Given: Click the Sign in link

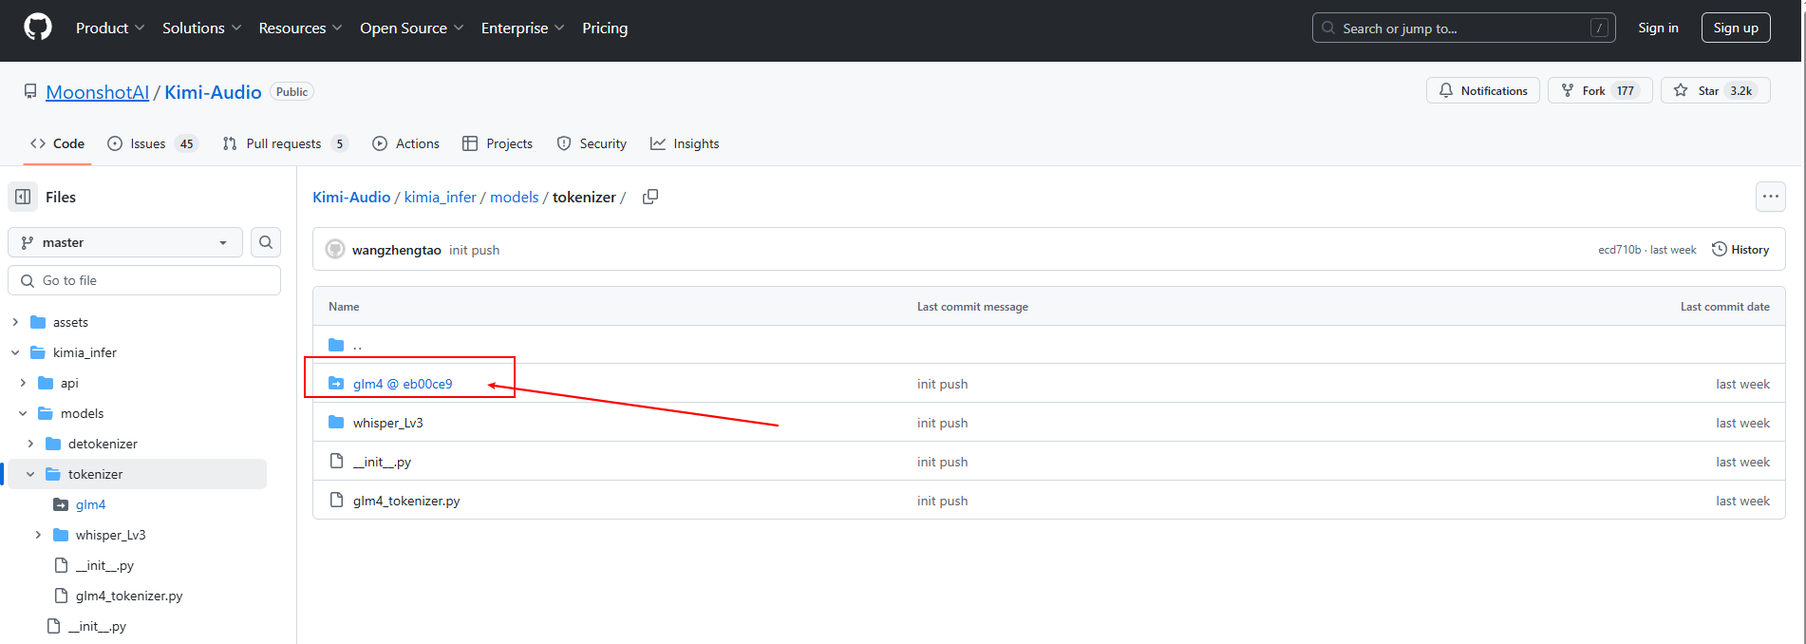Looking at the screenshot, I should [x=1658, y=28].
